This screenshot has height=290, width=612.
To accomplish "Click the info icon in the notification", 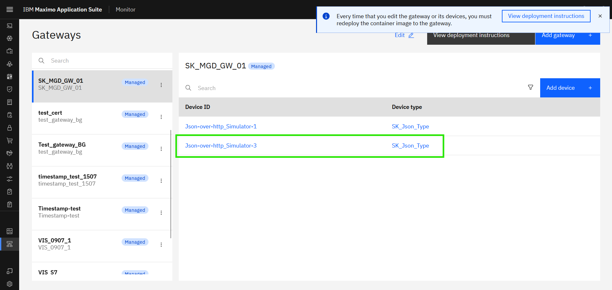I will click(x=326, y=16).
